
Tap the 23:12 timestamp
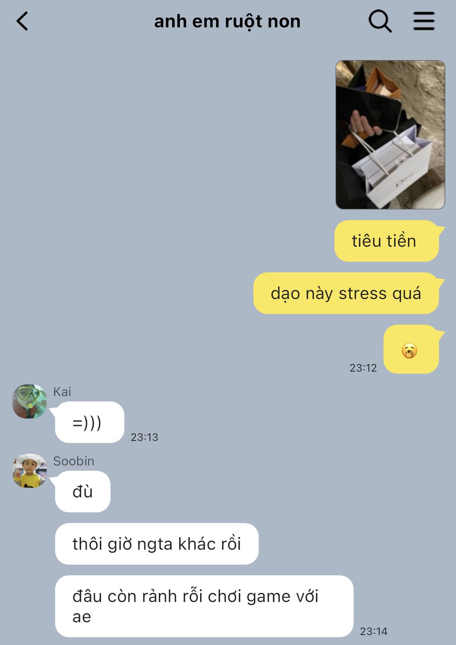363,368
